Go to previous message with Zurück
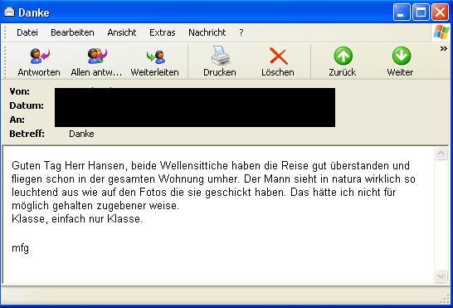 [343, 56]
